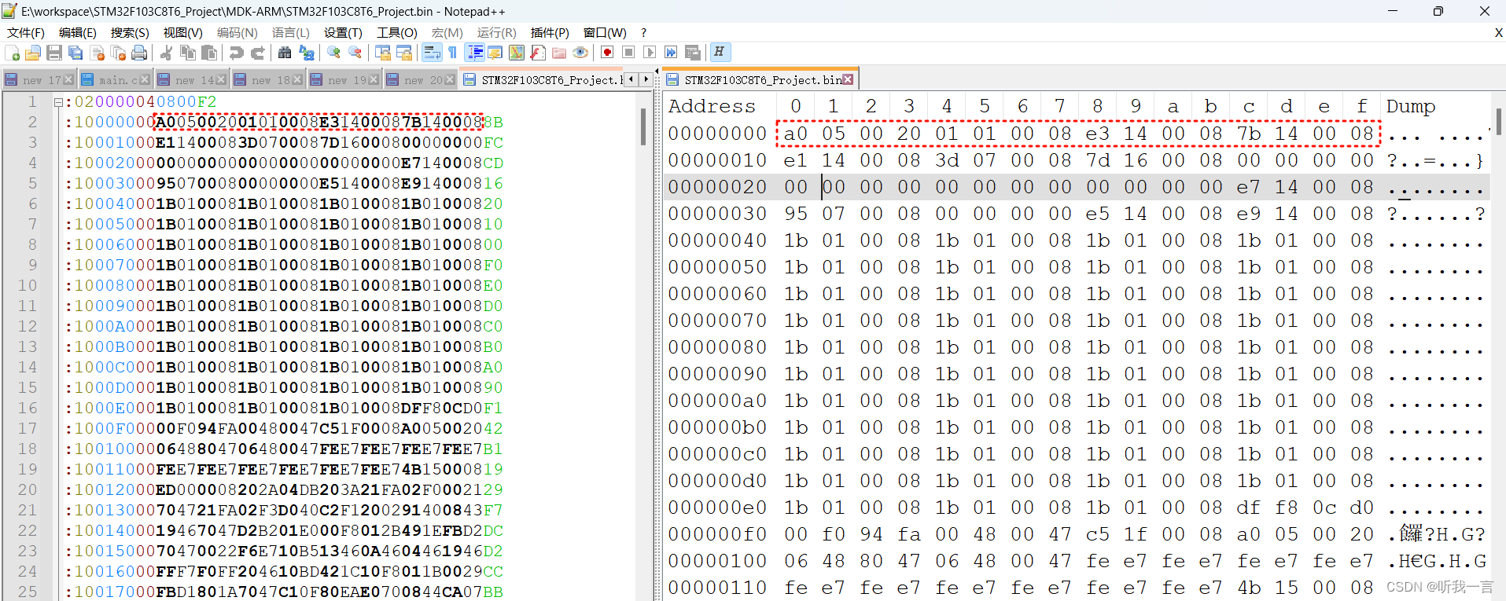Click the Save All toolbar icon
The image size is (1506, 601).
click(75, 53)
